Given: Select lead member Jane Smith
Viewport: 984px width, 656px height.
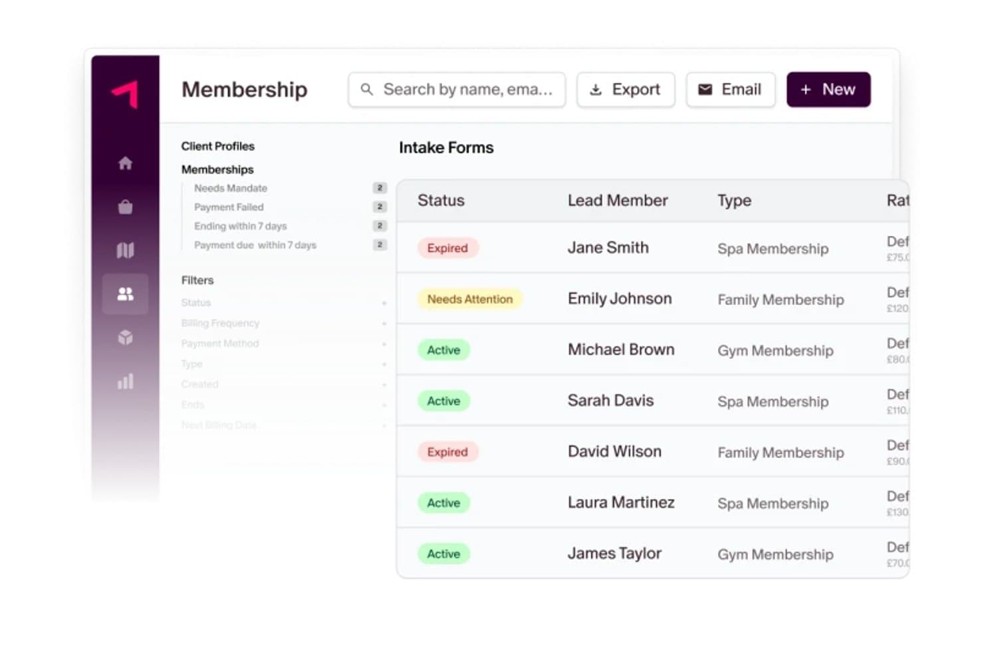Looking at the screenshot, I should (x=608, y=248).
